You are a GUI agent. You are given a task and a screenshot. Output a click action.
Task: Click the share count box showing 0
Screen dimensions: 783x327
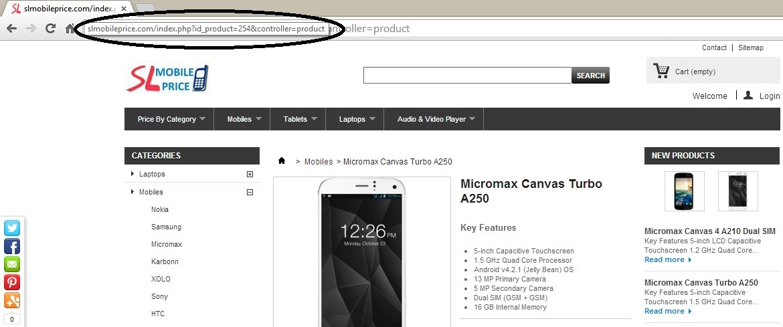(x=12, y=319)
